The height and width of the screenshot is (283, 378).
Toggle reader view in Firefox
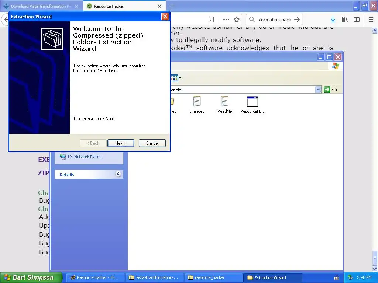pos(211,20)
